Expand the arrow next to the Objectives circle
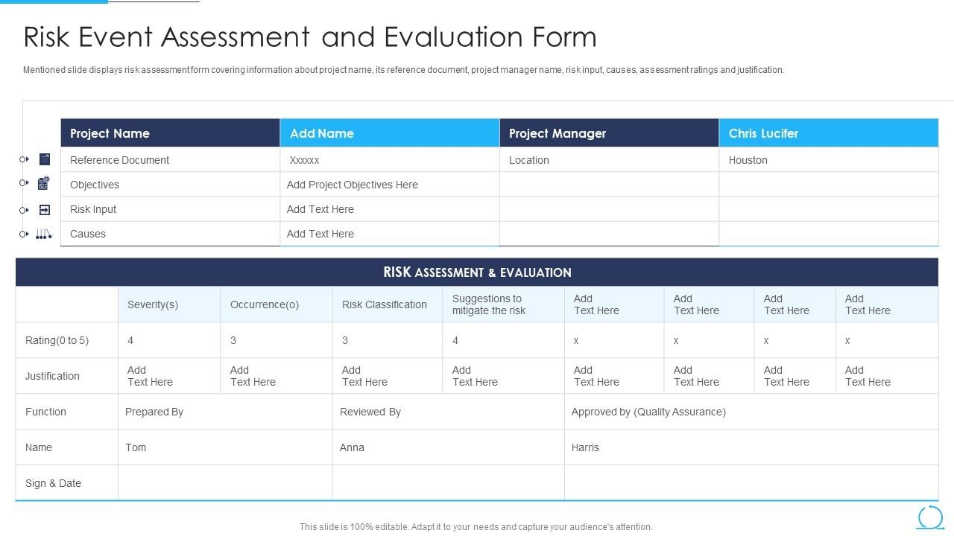The image size is (954, 536). point(28,183)
